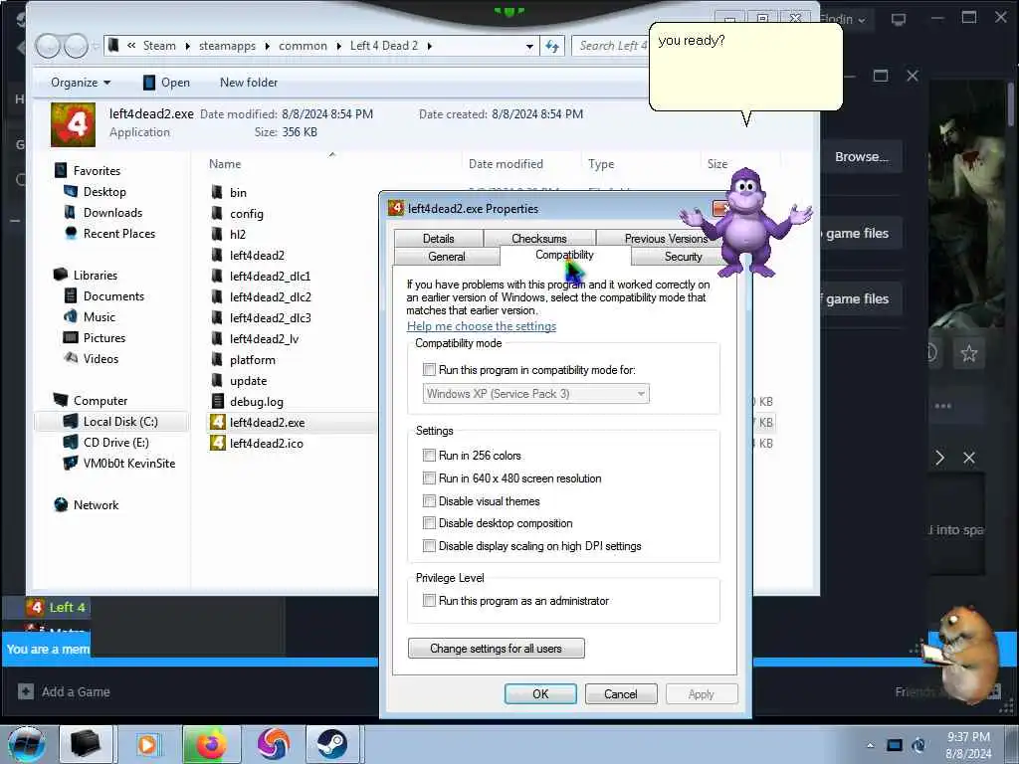Click the Date modified column header
This screenshot has width=1019, height=764.
pos(507,164)
